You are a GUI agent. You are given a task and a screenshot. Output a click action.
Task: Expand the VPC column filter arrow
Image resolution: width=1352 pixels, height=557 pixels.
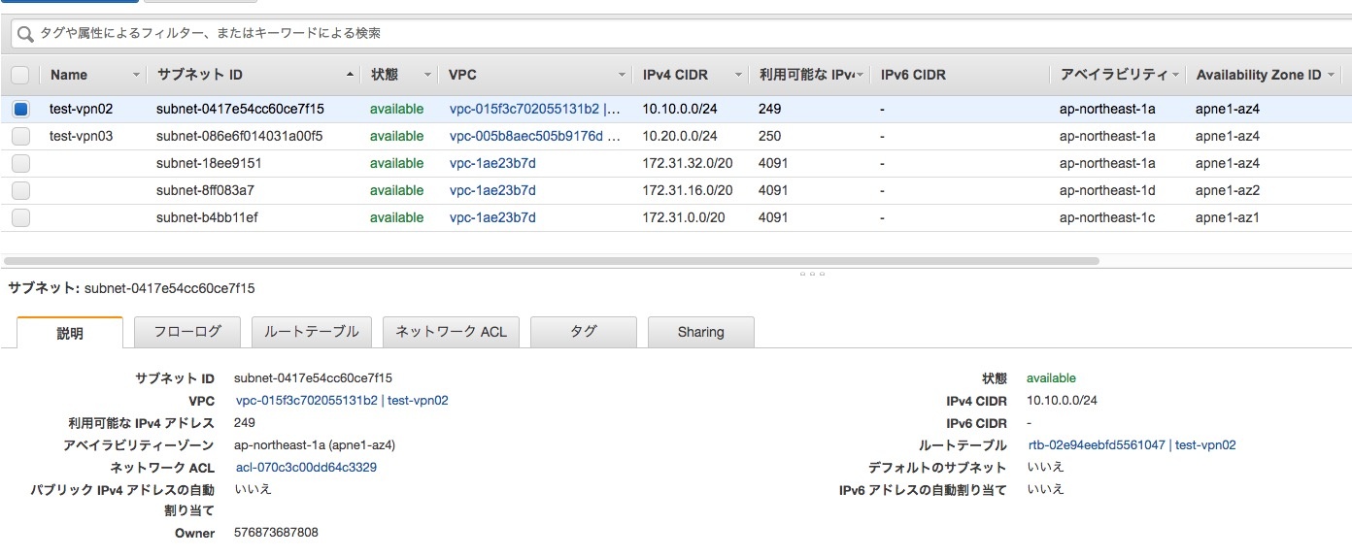coord(622,75)
